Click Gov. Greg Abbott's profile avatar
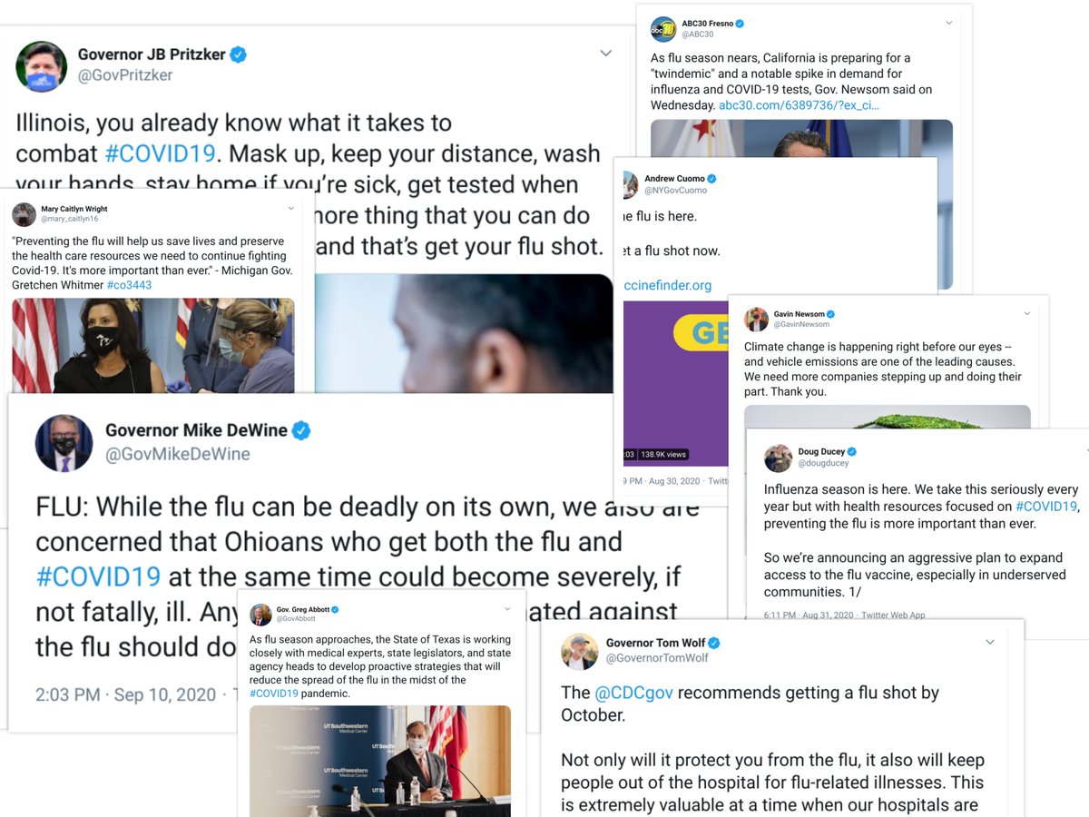The height and width of the screenshot is (817, 1089). [x=260, y=614]
